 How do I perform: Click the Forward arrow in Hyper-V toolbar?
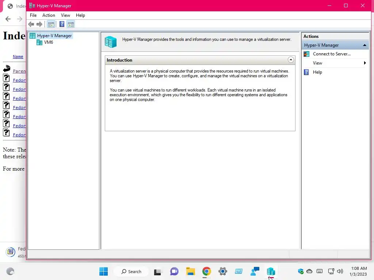pos(39,24)
